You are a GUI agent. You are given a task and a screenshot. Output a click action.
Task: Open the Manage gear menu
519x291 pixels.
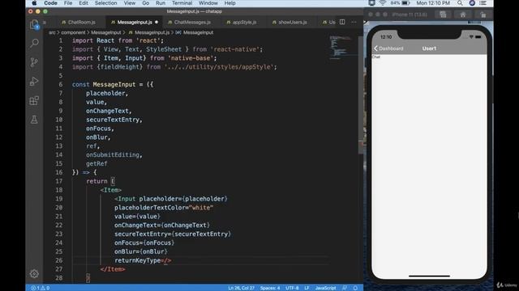pos(34,273)
